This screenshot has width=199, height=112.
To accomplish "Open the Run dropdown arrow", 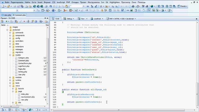I will (87, 19).
